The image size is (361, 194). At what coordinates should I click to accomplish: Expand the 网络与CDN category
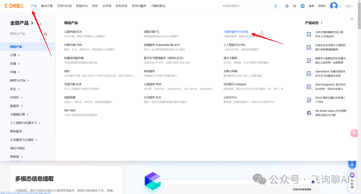pos(19,80)
